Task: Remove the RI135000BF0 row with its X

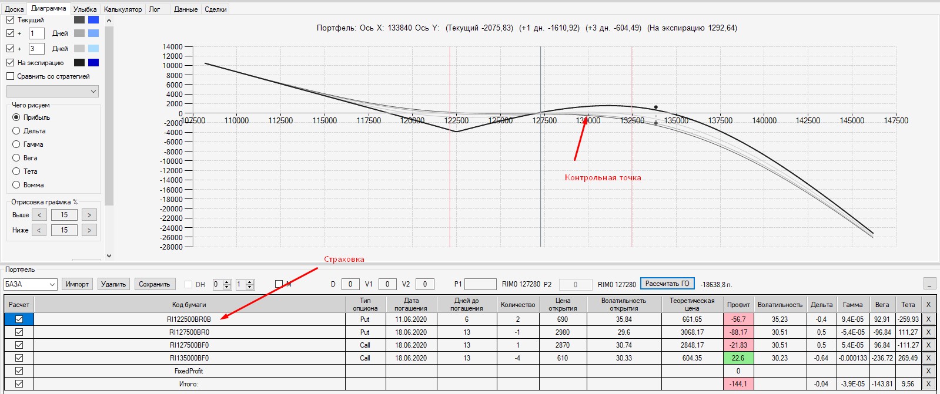Action: click(928, 358)
